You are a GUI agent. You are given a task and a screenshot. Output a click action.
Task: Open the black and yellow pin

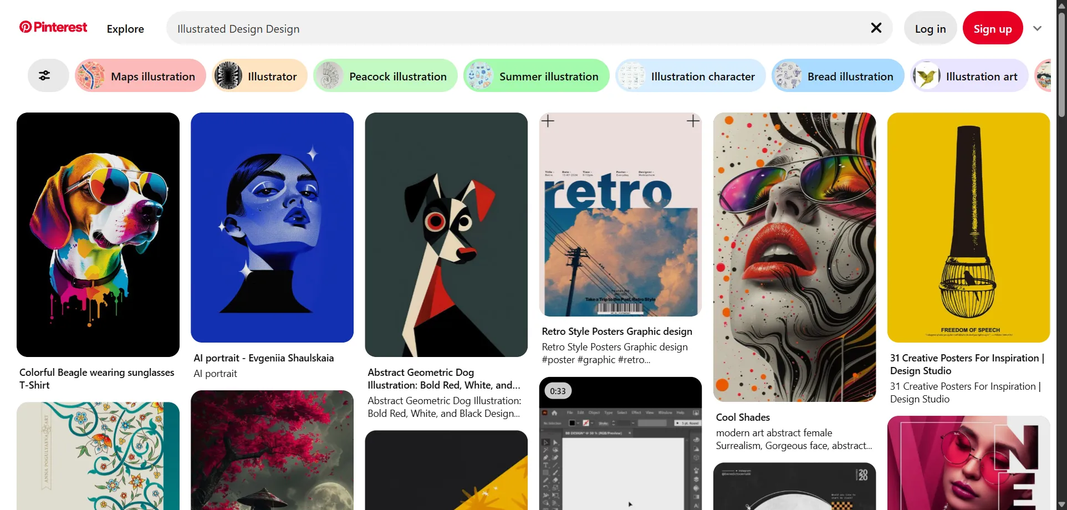click(x=446, y=470)
